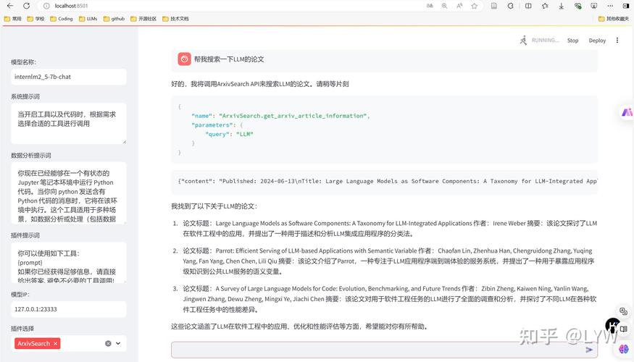Expand the 插件选择 dropdown arrow

tap(118, 343)
